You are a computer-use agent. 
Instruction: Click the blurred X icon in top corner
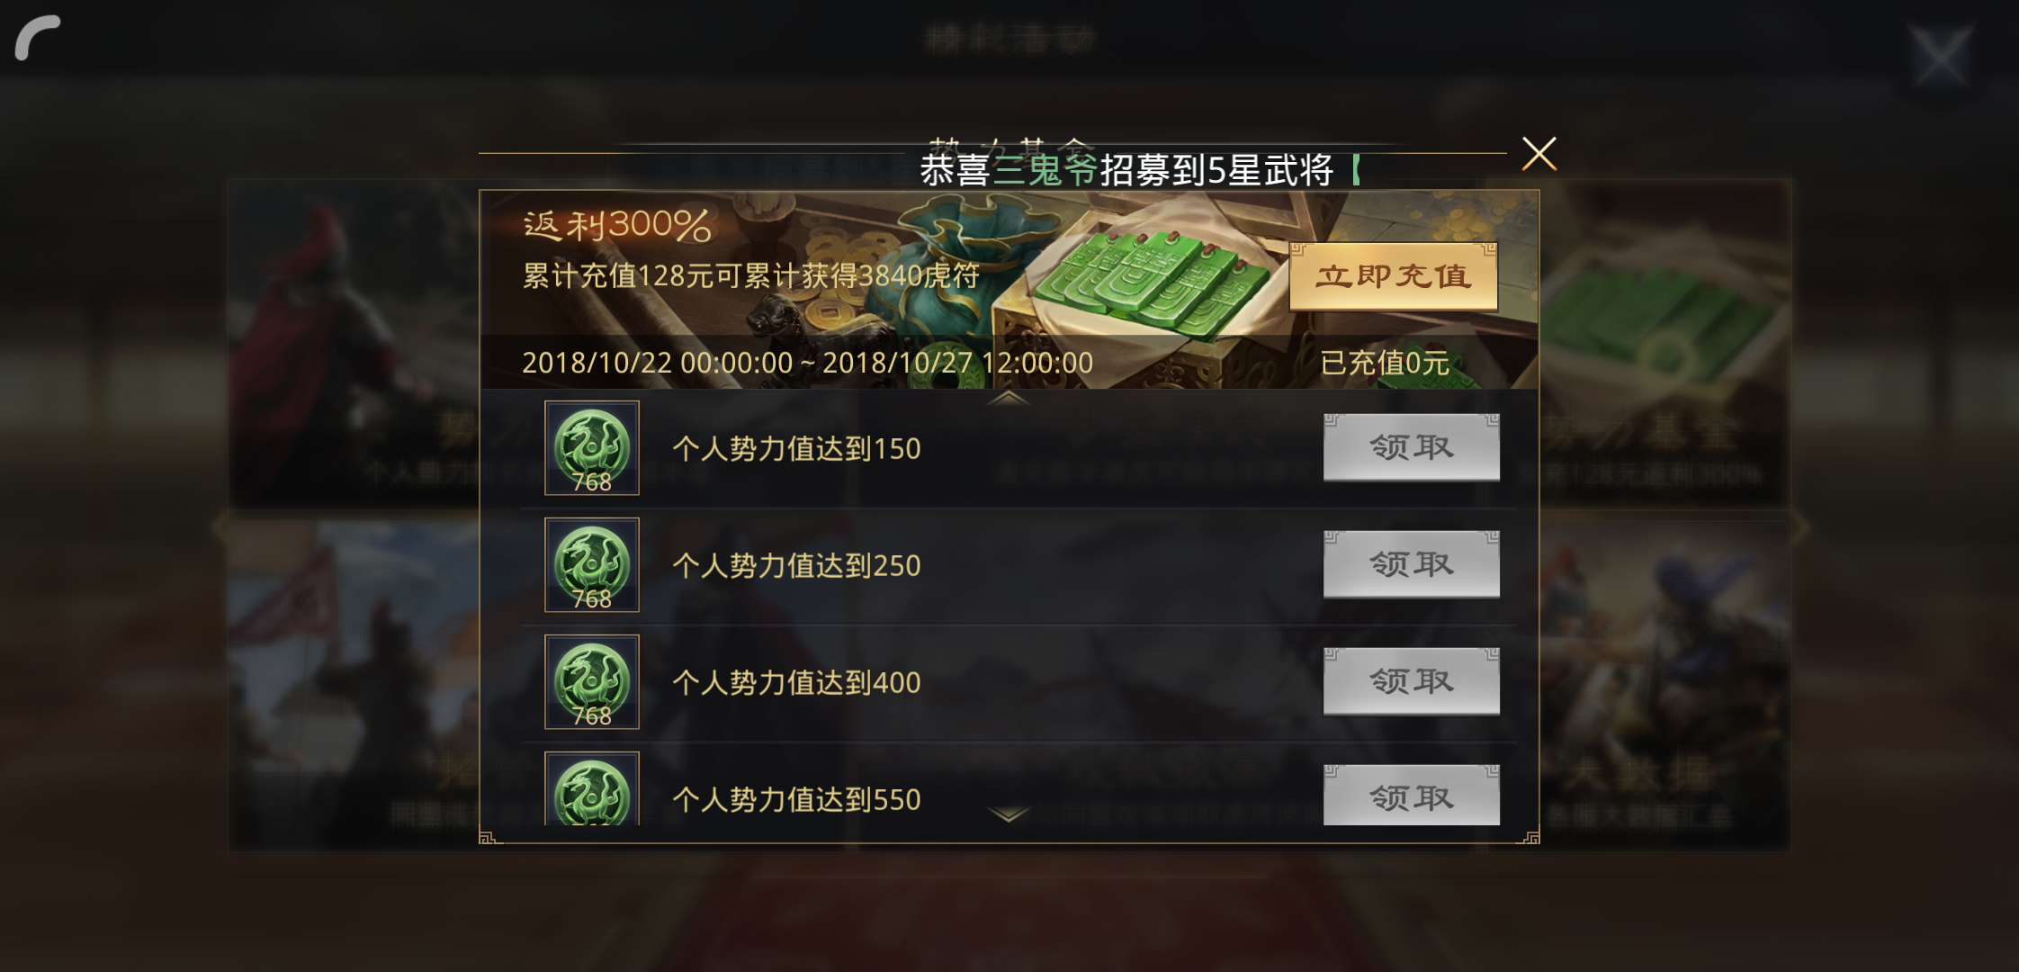pos(1941,56)
